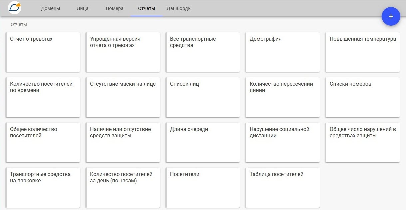This screenshot has width=406, height=210.
Task: Open the Списки номеров report card
Action: pos(363,97)
